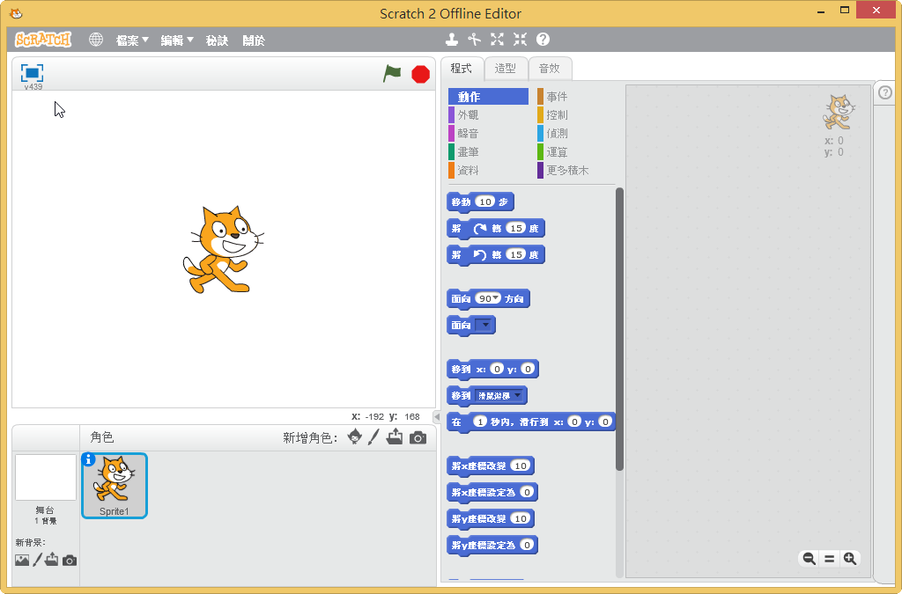Choose backdrop from library
The width and height of the screenshot is (902, 594).
tap(22, 560)
